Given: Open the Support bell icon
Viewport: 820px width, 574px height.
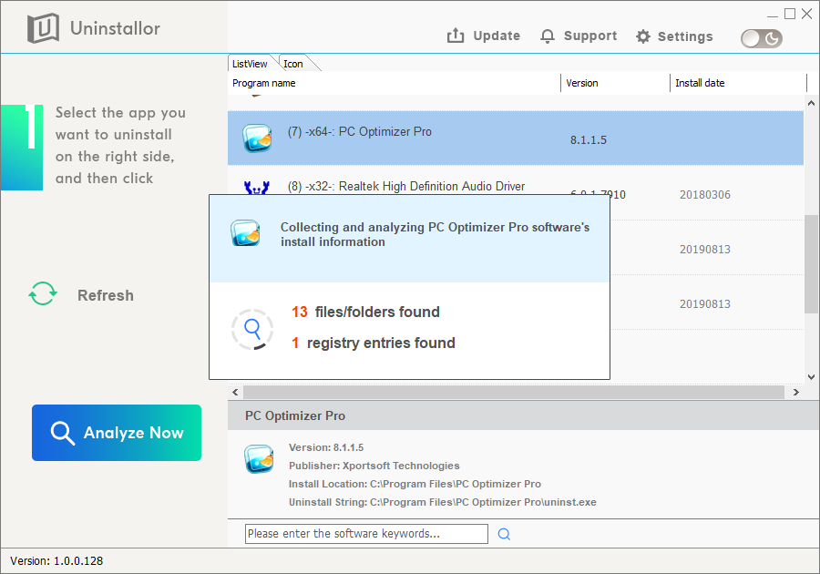Looking at the screenshot, I should (548, 36).
